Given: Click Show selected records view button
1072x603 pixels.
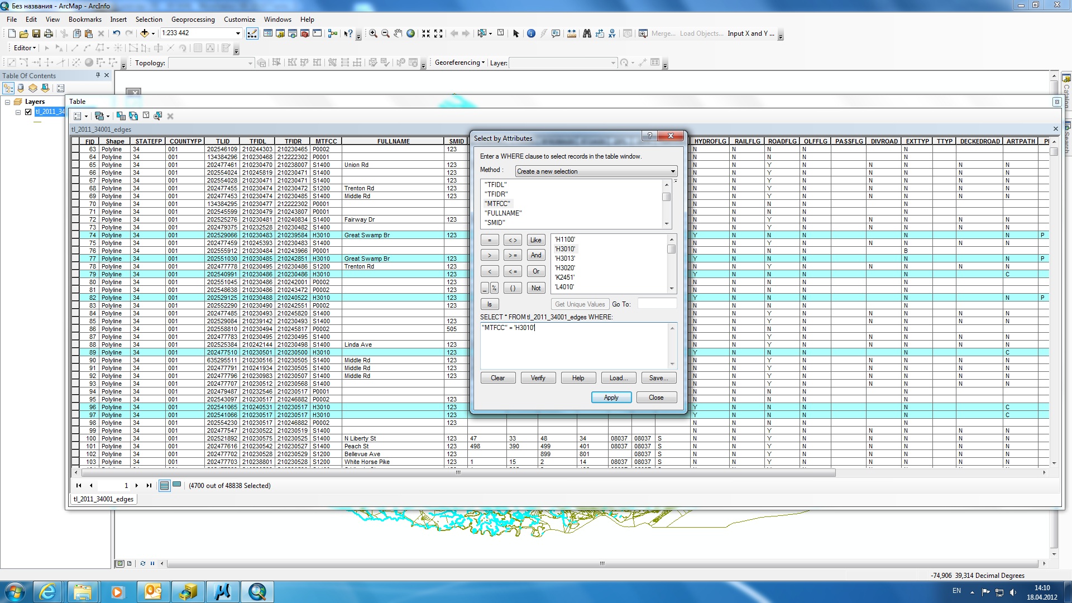Looking at the screenshot, I should pyautogui.click(x=177, y=485).
